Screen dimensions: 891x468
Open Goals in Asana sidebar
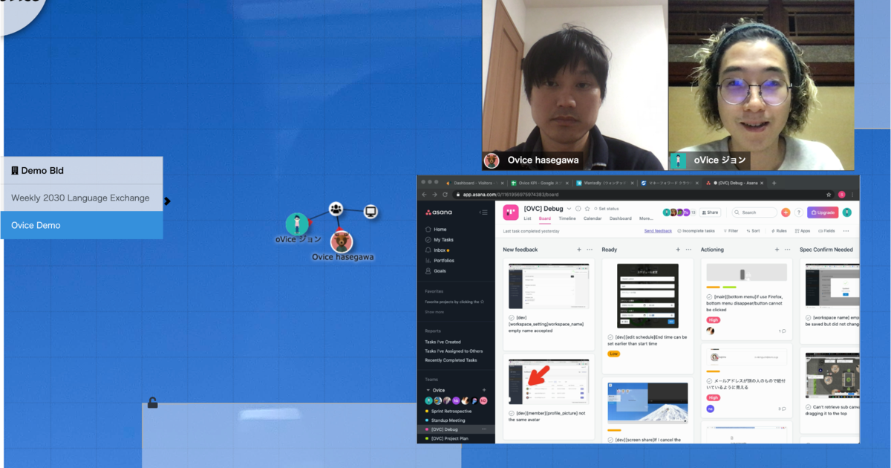pos(435,271)
